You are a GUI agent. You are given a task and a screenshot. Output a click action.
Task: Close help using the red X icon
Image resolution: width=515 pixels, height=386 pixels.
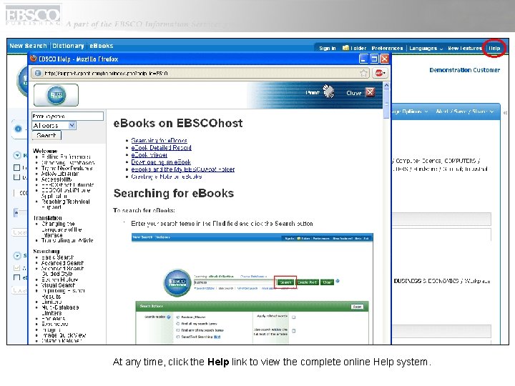[x=371, y=92]
